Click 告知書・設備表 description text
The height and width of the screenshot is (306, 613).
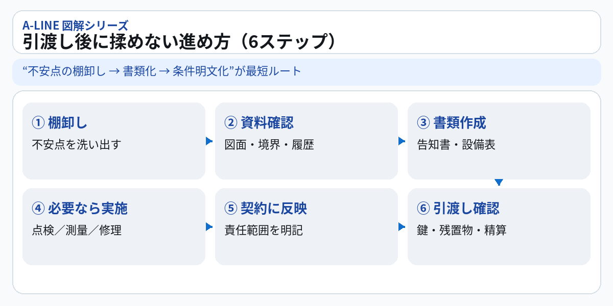456,145
